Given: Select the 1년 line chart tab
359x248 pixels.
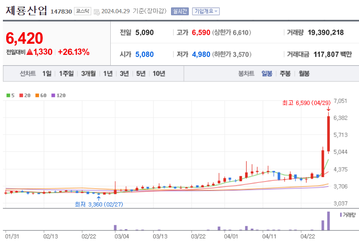Looking at the screenshot, I should pos(108,74).
